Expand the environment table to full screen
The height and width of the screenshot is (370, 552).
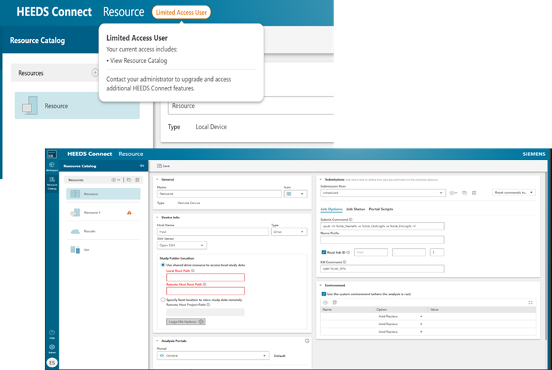coord(531,302)
